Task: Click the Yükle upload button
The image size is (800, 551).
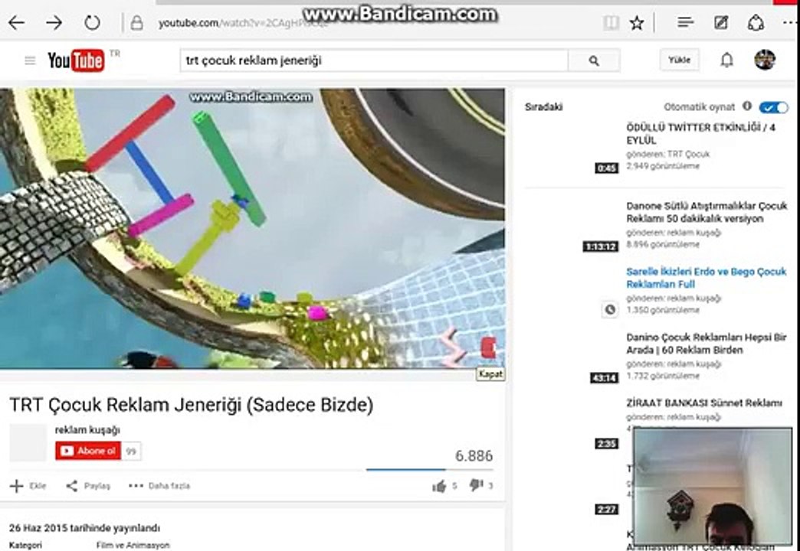Action: point(679,60)
